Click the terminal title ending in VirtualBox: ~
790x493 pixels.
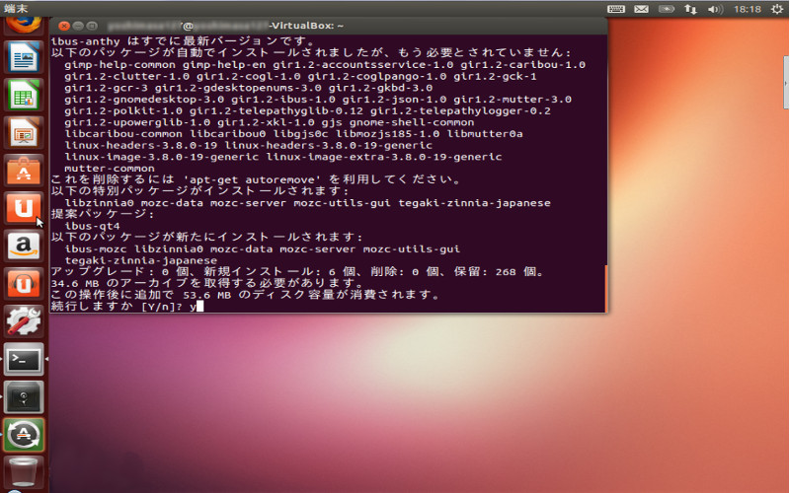tap(226, 26)
